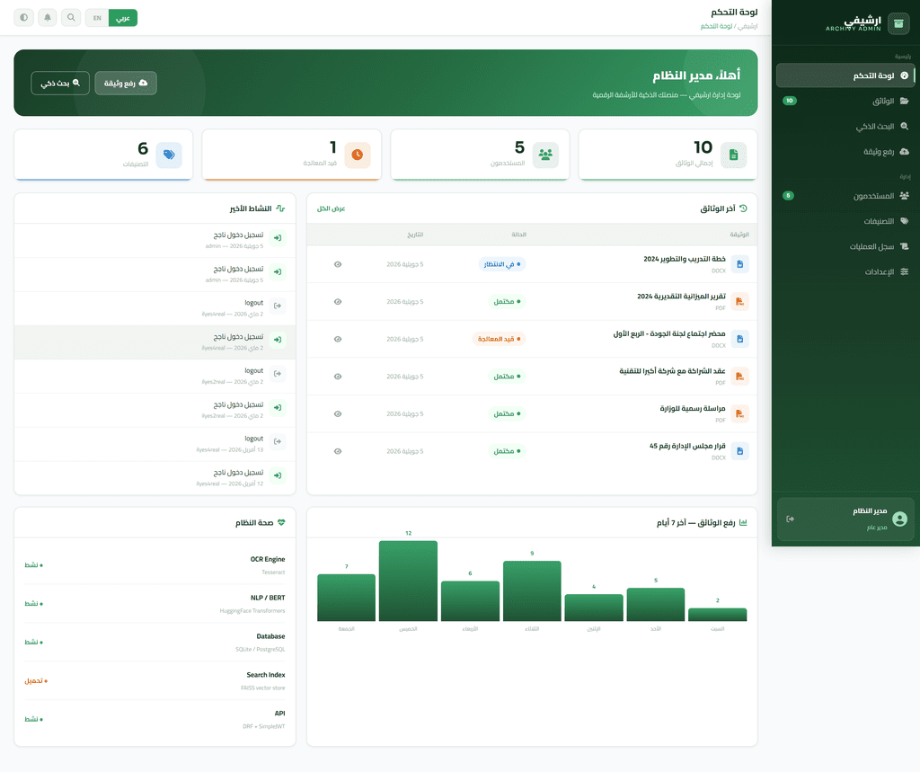The image size is (920, 772).
Task: View مراسلة رسمية للوزارة eye icon
Action: (338, 414)
